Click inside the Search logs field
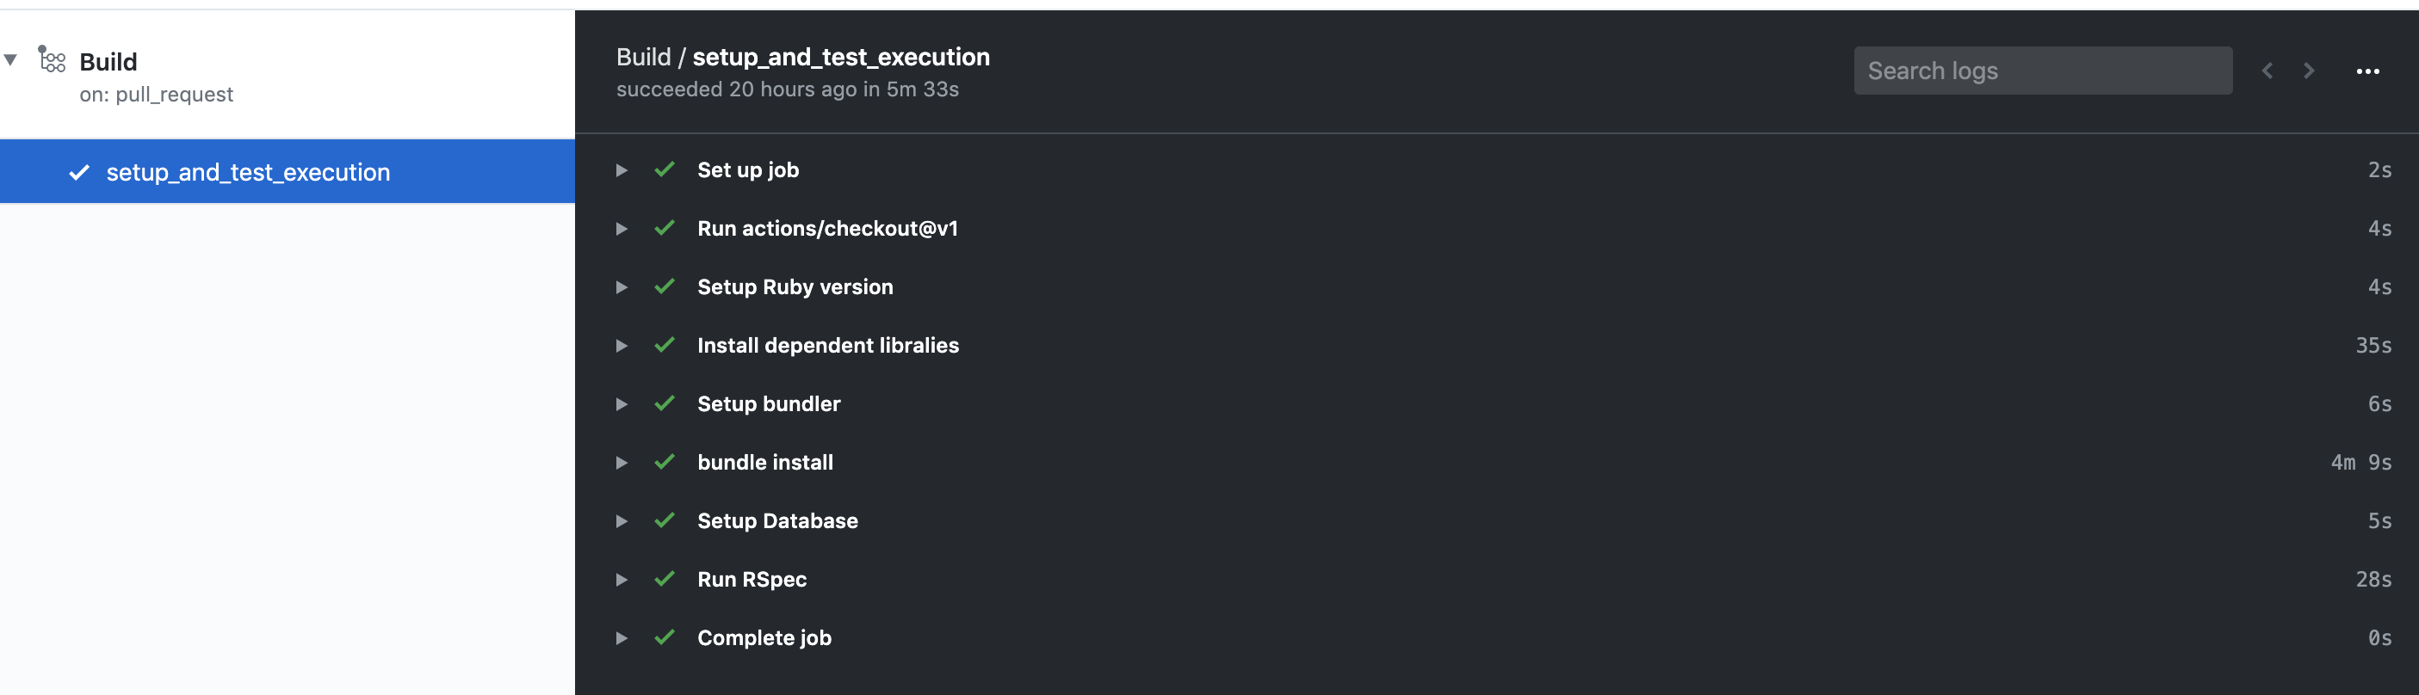Image resolution: width=2419 pixels, height=695 pixels. 2044,71
